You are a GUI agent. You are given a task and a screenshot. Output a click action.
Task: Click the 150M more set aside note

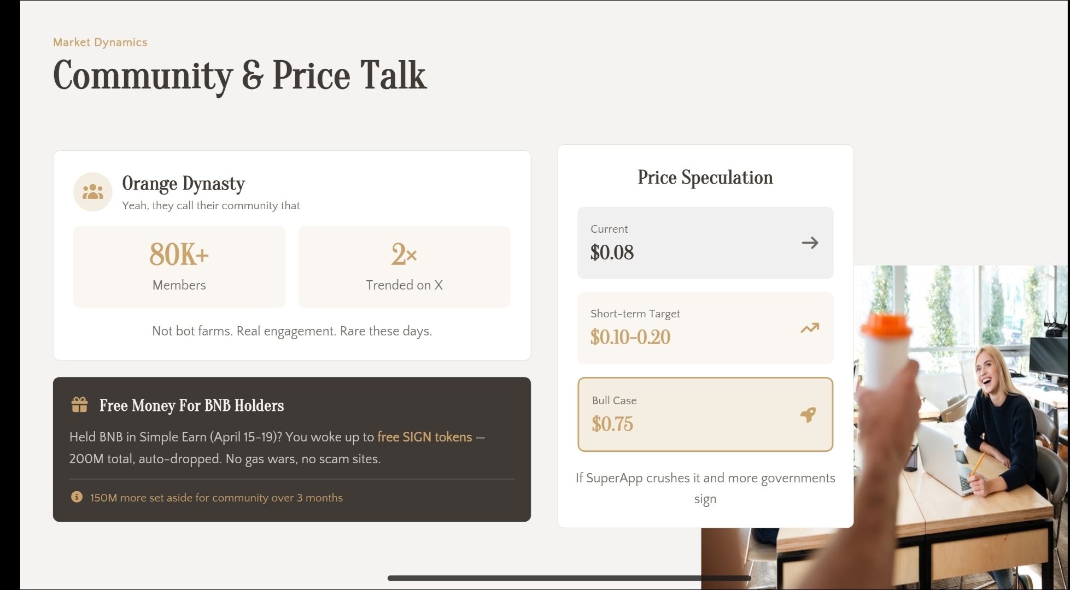point(216,498)
